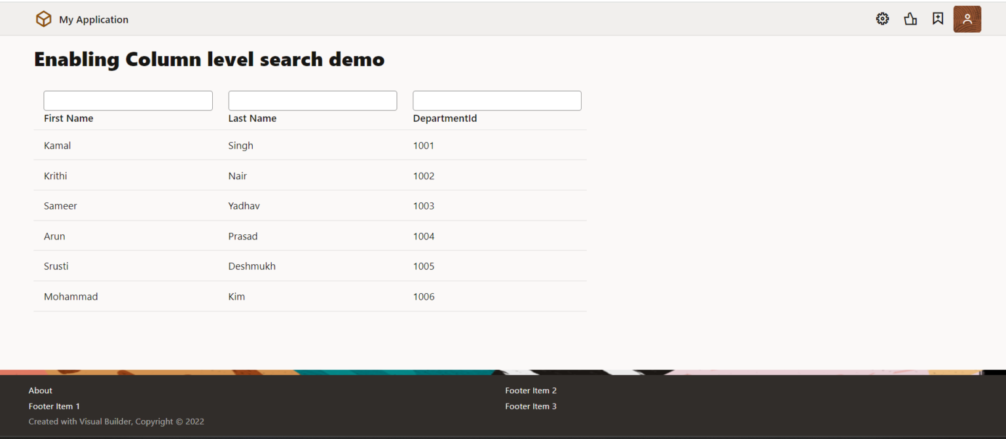
Task: Select the Last Name column header
Action: (x=252, y=118)
